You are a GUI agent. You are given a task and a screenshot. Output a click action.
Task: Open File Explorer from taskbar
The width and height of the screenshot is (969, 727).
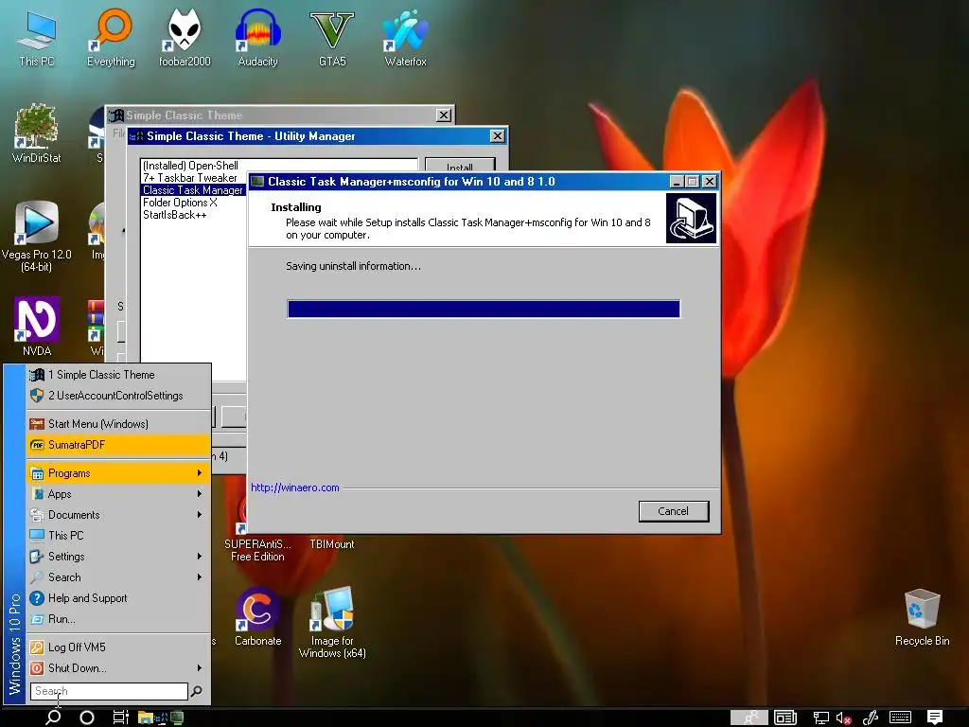(x=145, y=718)
